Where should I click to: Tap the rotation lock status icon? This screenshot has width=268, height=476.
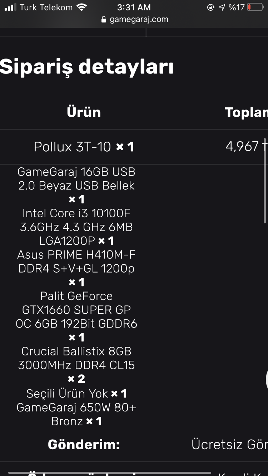(x=210, y=7)
